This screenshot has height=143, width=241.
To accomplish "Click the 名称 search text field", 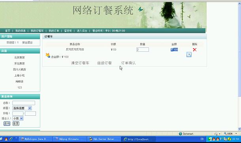I will coord(24,103).
